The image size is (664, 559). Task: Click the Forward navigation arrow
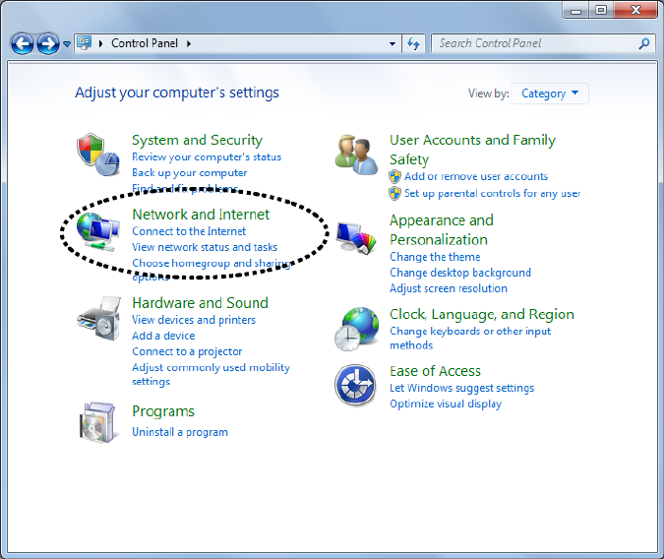click(x=48, y=43)
